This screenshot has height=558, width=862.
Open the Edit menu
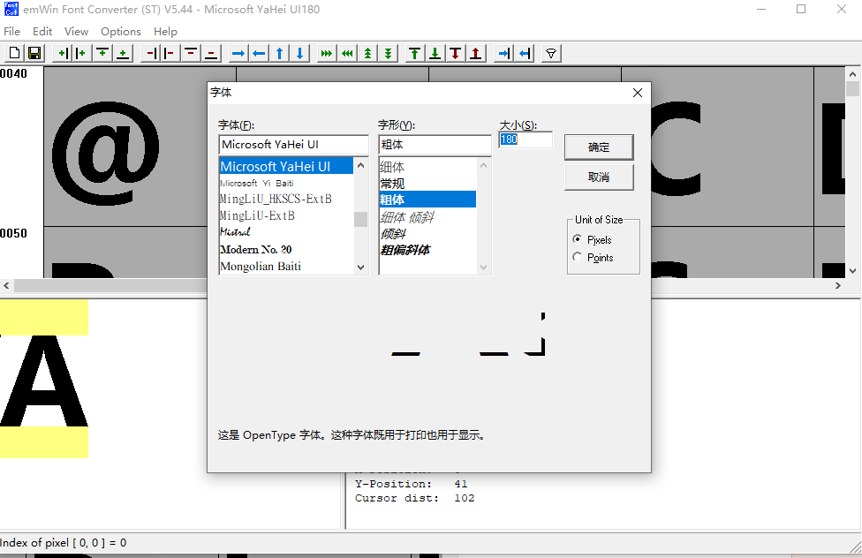click(42, 31)
